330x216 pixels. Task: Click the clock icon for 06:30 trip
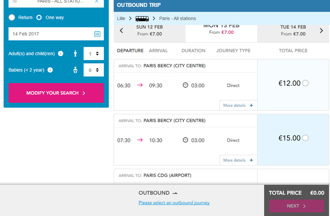[186, 85]
